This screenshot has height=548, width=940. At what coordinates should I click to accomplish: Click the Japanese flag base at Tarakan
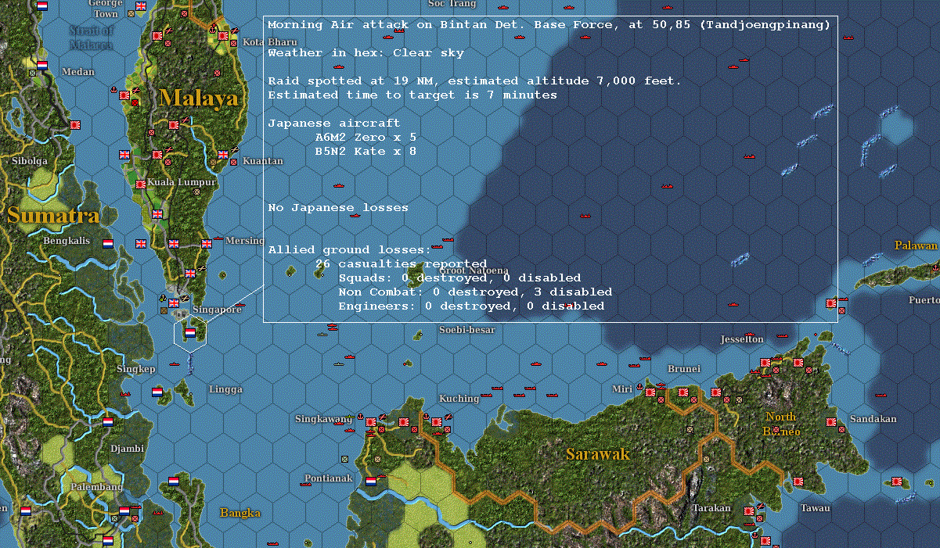[749, 511]
